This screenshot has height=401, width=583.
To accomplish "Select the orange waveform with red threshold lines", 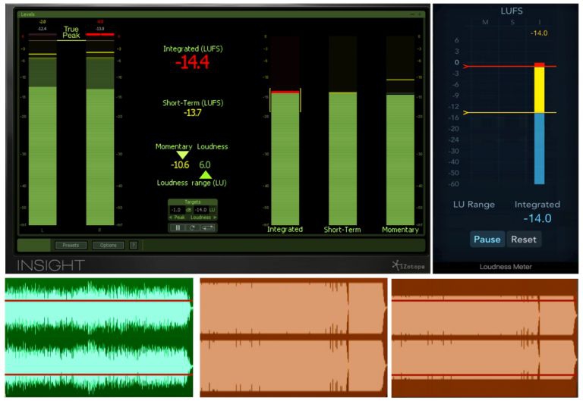I will 485,338.
